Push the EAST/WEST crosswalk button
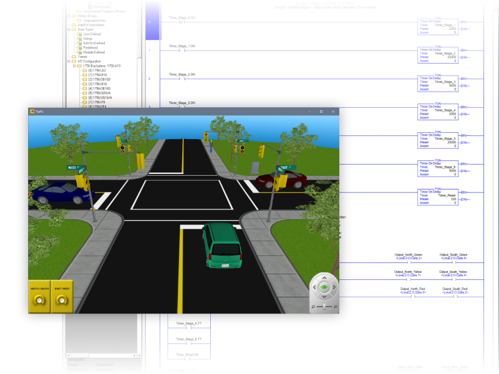This screenshot has height=374, width=499. (x=62, y=300)
